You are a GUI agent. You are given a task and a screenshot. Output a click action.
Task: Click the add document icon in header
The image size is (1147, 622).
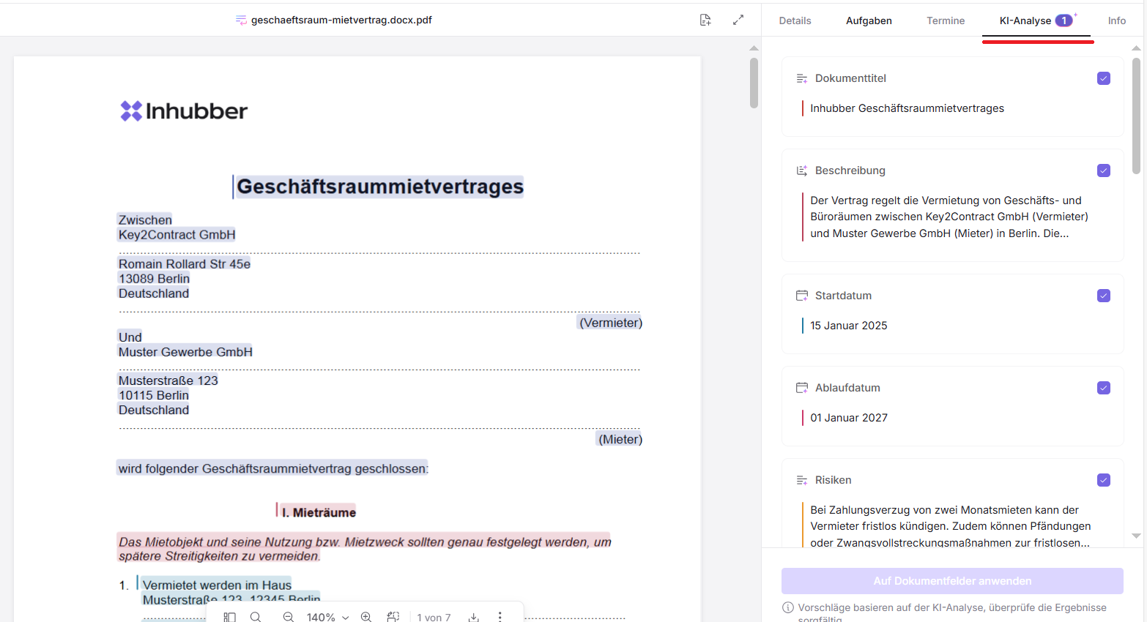pyautogui.click(x=705, y=20)
